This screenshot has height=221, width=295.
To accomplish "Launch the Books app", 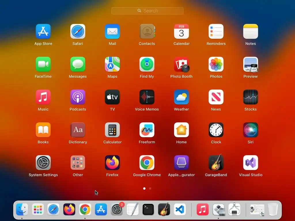I will (x=43, y=130).
